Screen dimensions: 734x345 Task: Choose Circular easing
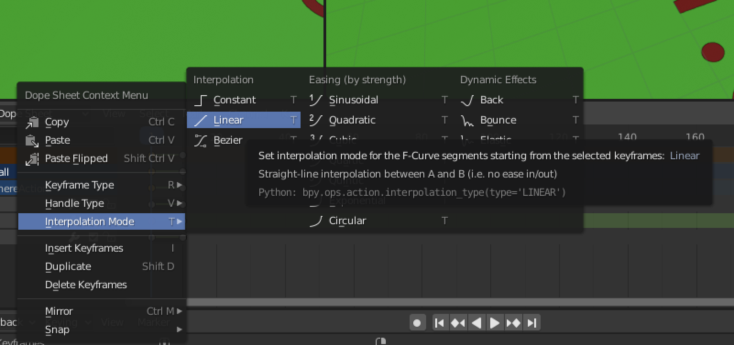[x=378, y=221]
